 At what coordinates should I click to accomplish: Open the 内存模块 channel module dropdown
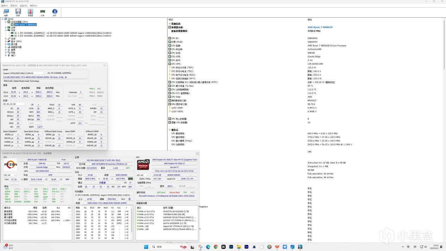104,195
